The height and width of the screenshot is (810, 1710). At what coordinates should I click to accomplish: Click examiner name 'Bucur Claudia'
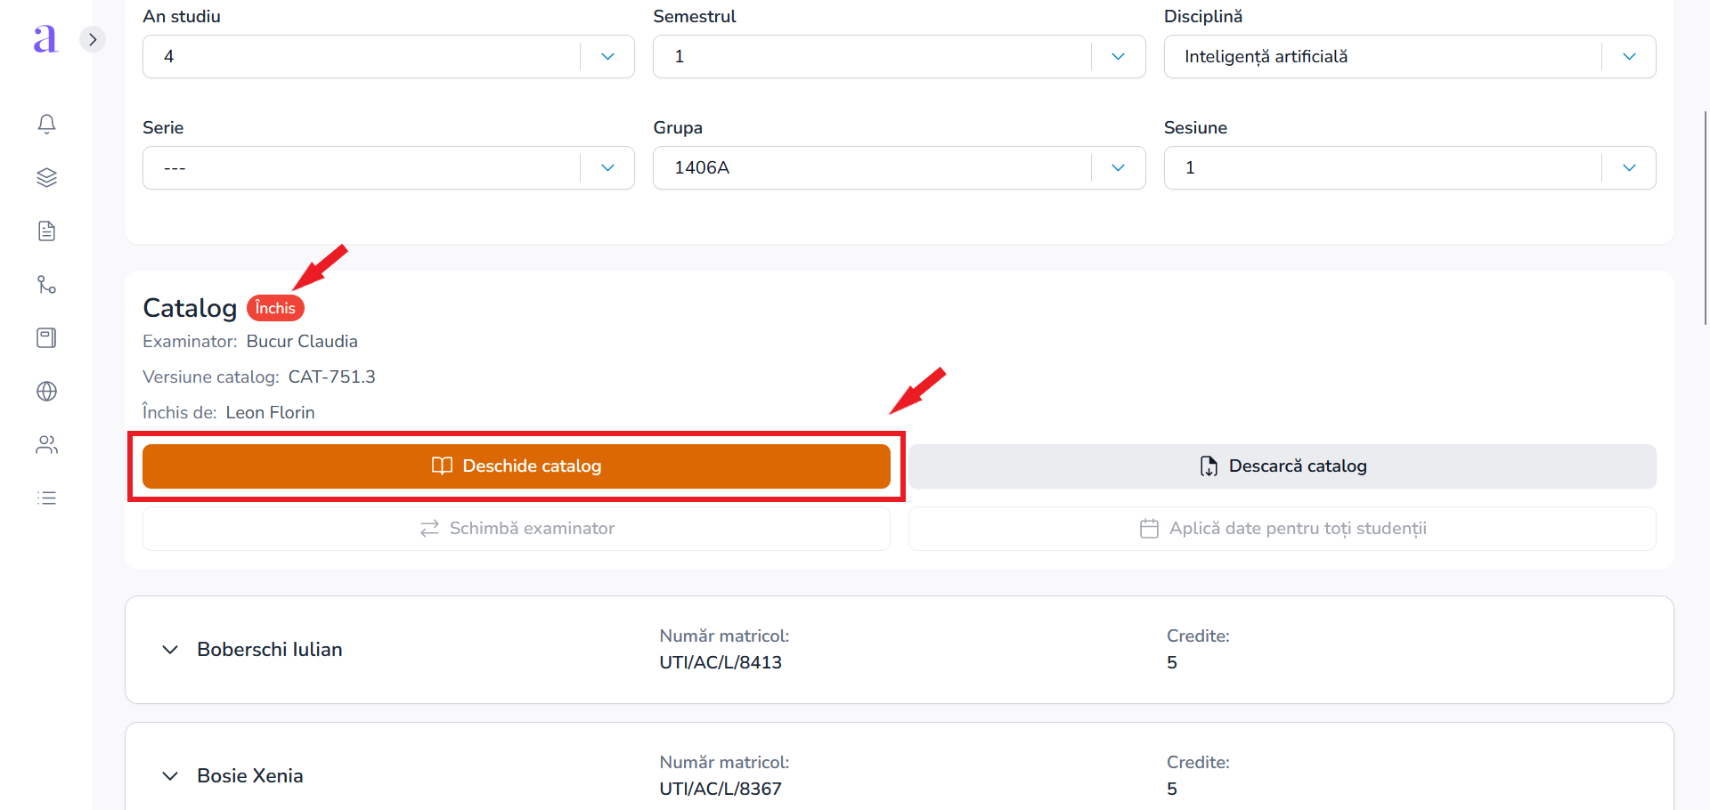[x=302, y=342]
